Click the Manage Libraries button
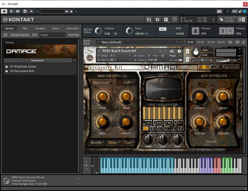 pyautogui.click(x=20, y=35)
